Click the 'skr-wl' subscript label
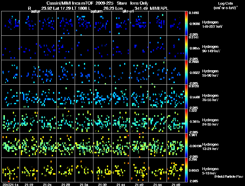The height and width of the screenshot is (186, 245). (128, 11)
